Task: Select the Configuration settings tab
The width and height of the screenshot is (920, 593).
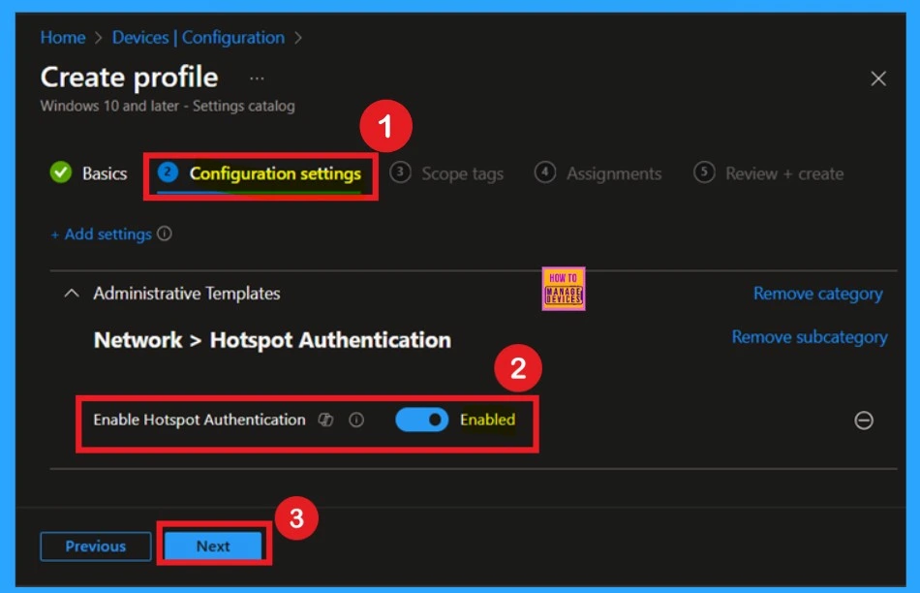Action: pos(260,173)
